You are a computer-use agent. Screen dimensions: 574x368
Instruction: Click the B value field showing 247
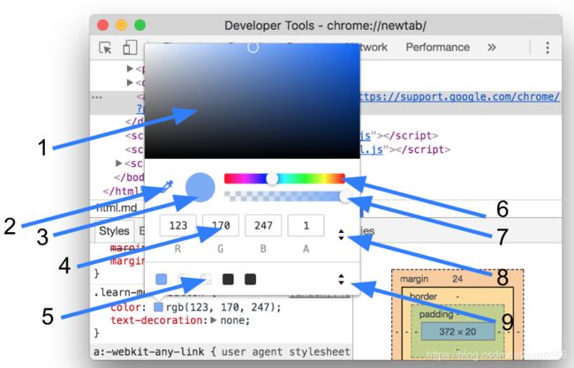click(263, 225)
